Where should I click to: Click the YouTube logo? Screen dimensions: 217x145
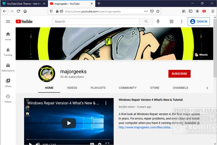coord(24,22)
